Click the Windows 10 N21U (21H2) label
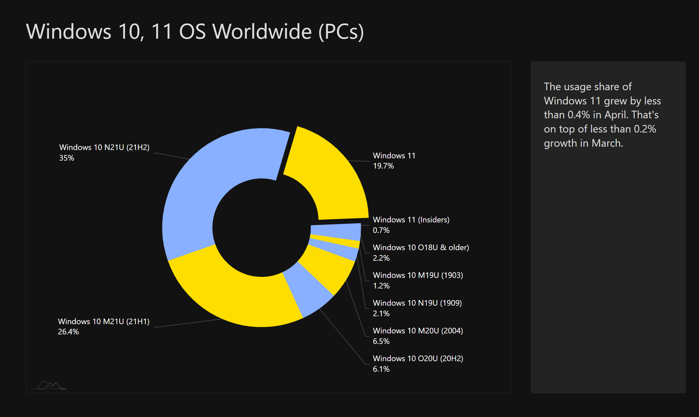This screenshot has width=699, height=417. coord(104,147)
